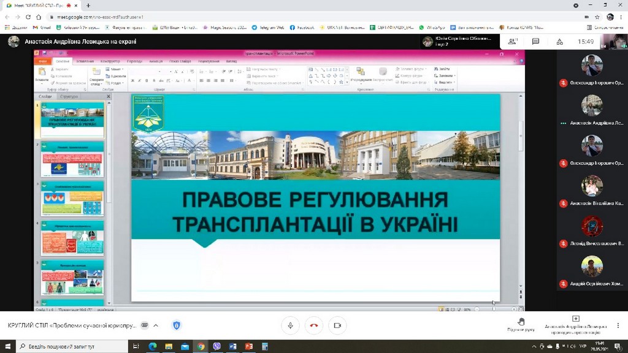
Task: Expand meeting details chevron next to the title
Action: coord(156,325)
